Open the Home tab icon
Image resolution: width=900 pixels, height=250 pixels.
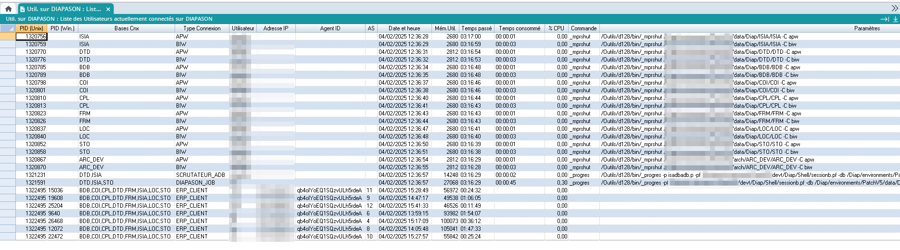click(8, 9)
